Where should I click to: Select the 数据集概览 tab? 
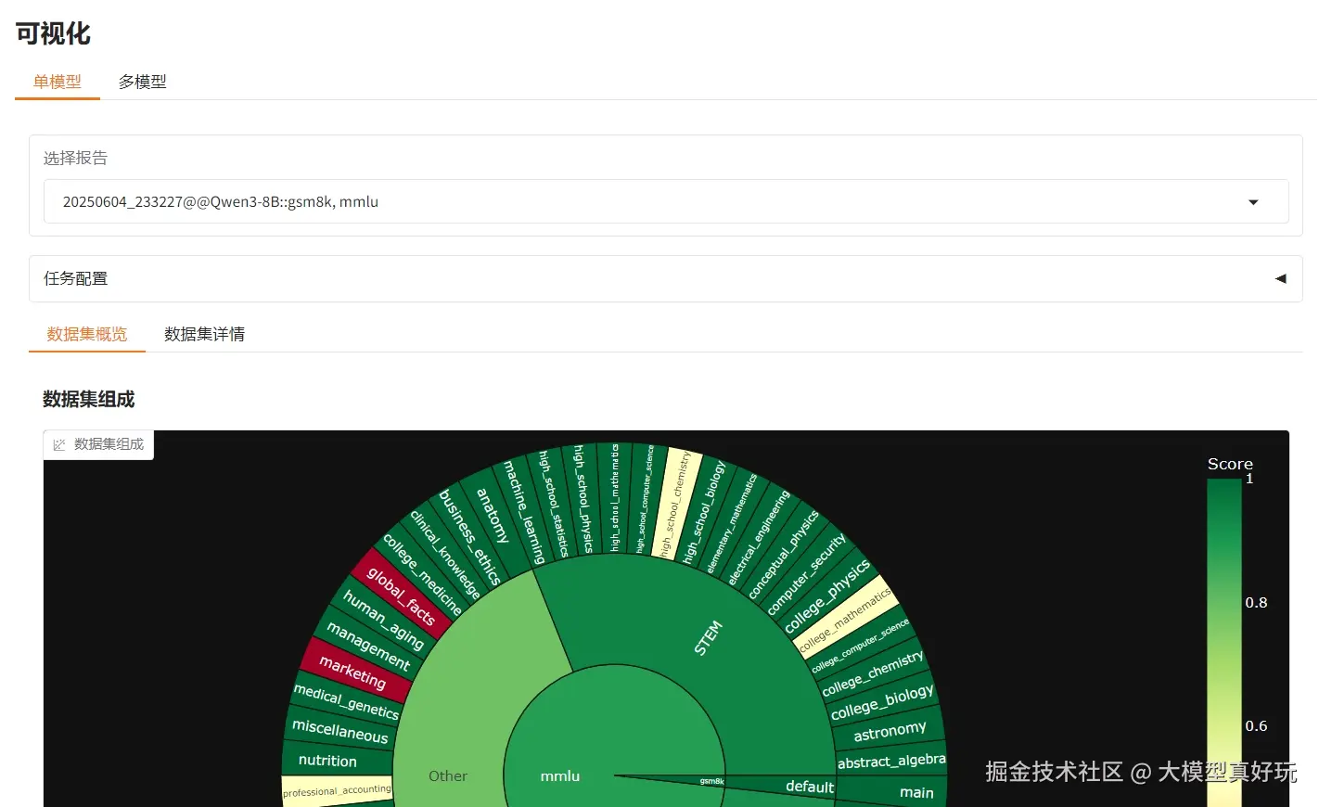click(87, 334)
